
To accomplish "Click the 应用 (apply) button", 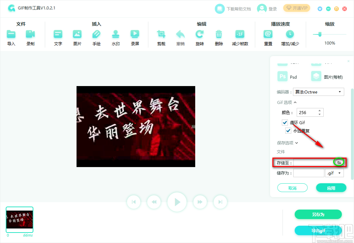I will pos(331,187).
